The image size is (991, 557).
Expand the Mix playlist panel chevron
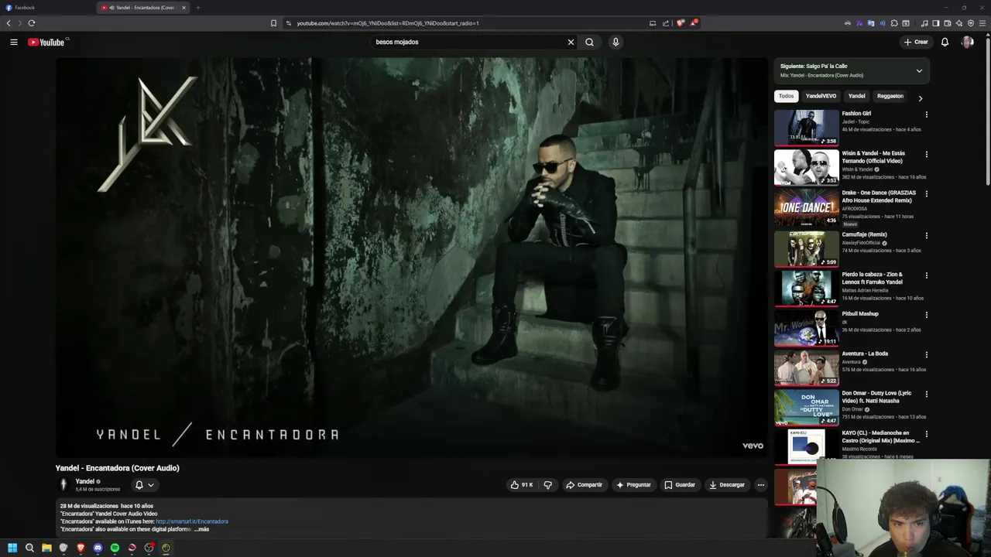click(x=919, y=70)
